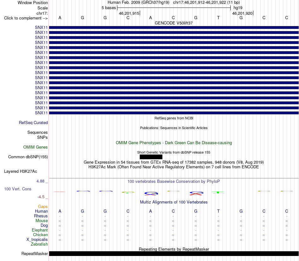Open the Layered H3K27Ac track label
Screen dimensions: 299x261
(x=20, y=171)
